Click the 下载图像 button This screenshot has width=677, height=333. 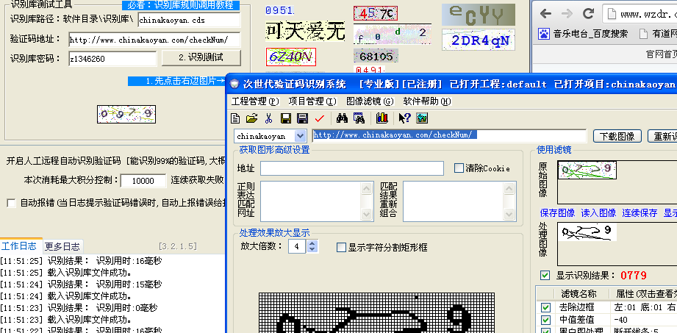click(x=617, y=136)
